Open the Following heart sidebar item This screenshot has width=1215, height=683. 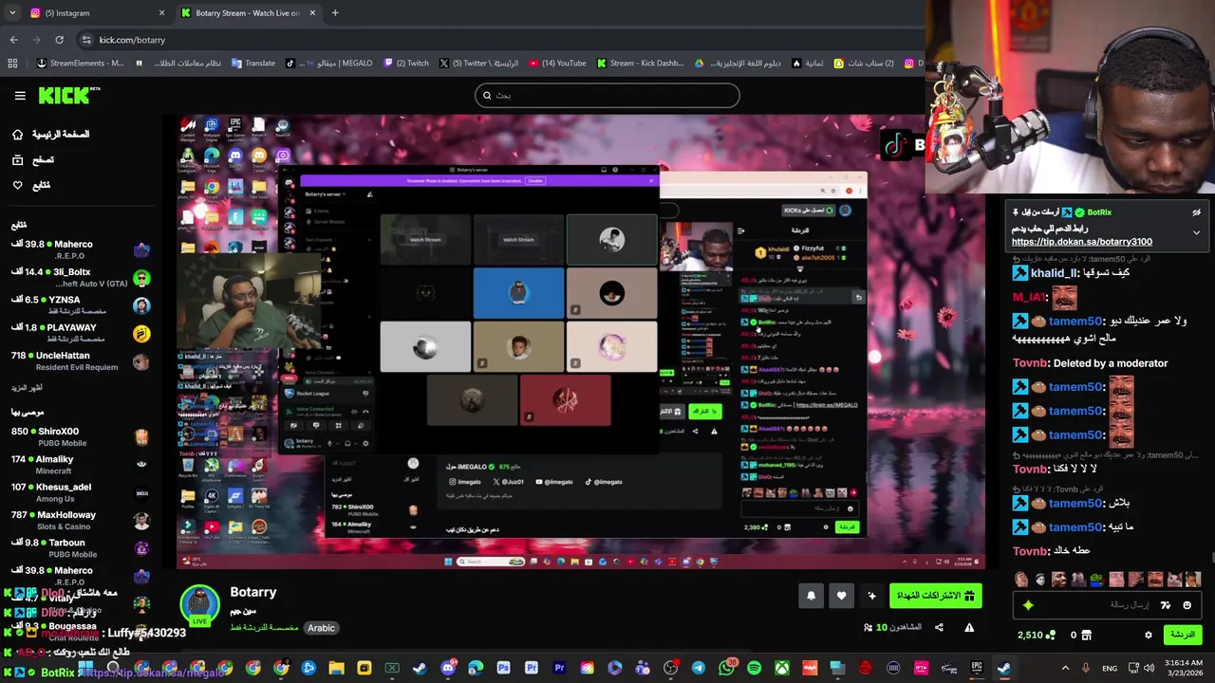pyautogui.click(x=31, y=186)
